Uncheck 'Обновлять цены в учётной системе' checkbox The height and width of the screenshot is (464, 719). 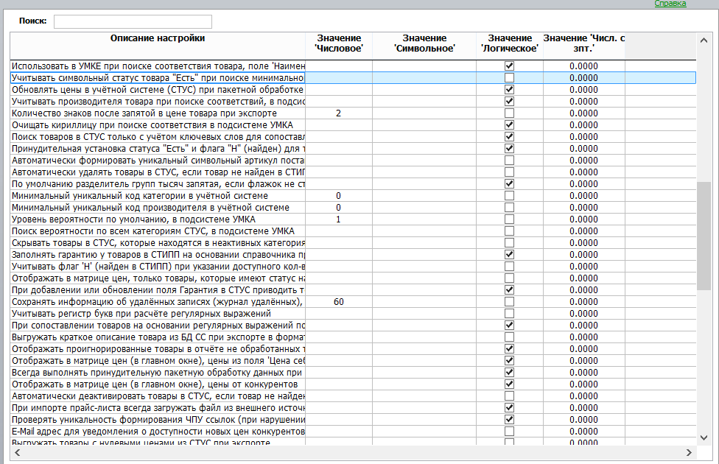[510, 89]
